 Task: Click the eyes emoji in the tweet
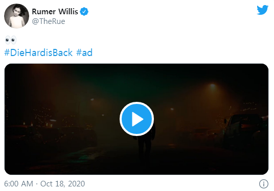[11, 40]
